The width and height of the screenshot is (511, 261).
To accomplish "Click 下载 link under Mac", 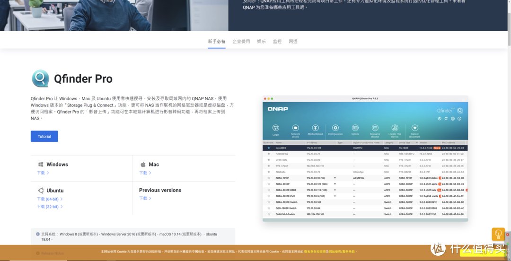I will point(145,173).
